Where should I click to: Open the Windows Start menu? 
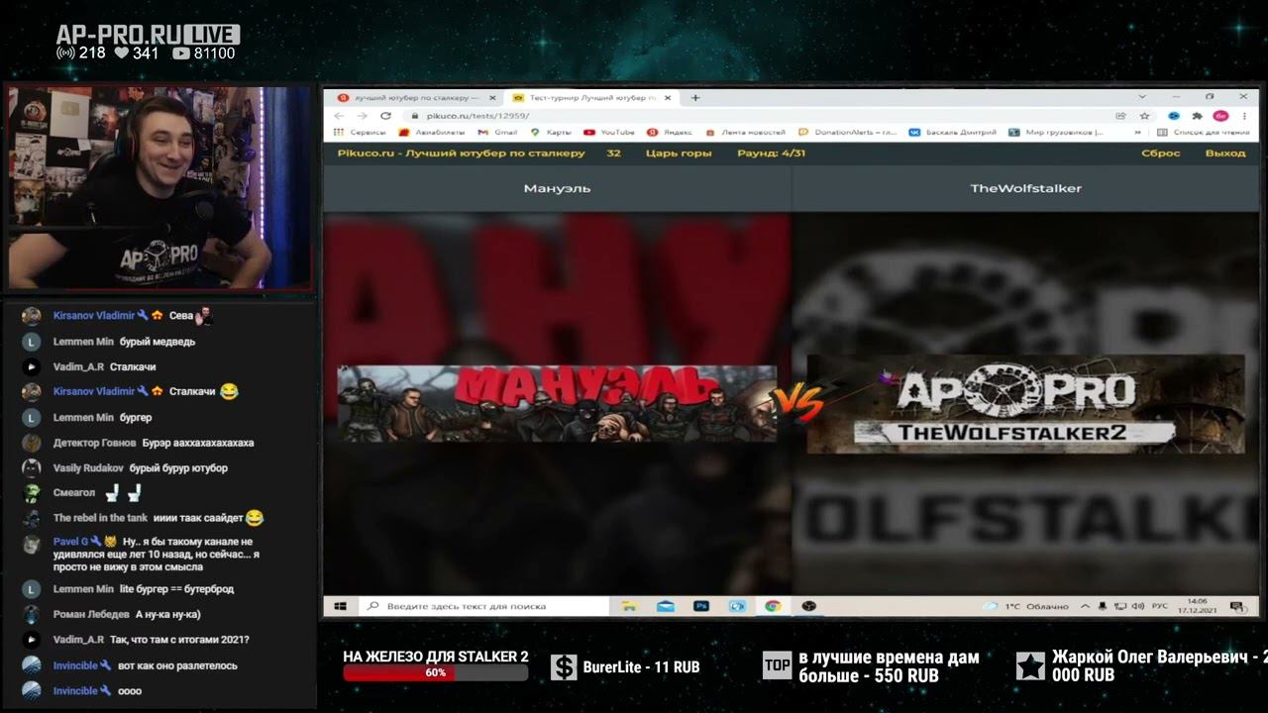click(x=340, y=606)
